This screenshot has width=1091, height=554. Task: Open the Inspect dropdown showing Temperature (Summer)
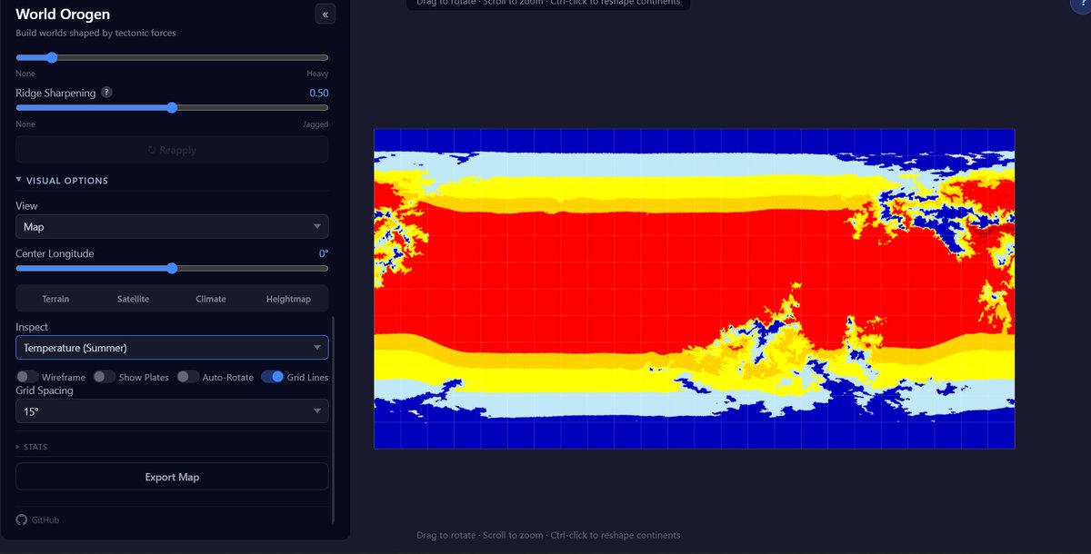172,348
